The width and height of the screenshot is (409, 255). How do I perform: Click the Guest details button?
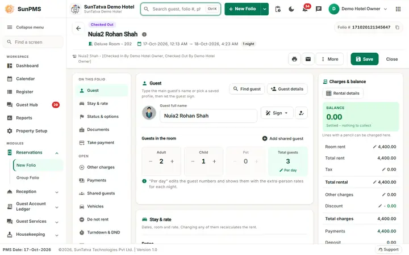pyautogui.click(x=287, y=89)
